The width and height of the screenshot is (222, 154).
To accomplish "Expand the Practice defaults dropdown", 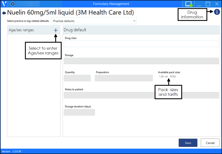I will point(94,21).
